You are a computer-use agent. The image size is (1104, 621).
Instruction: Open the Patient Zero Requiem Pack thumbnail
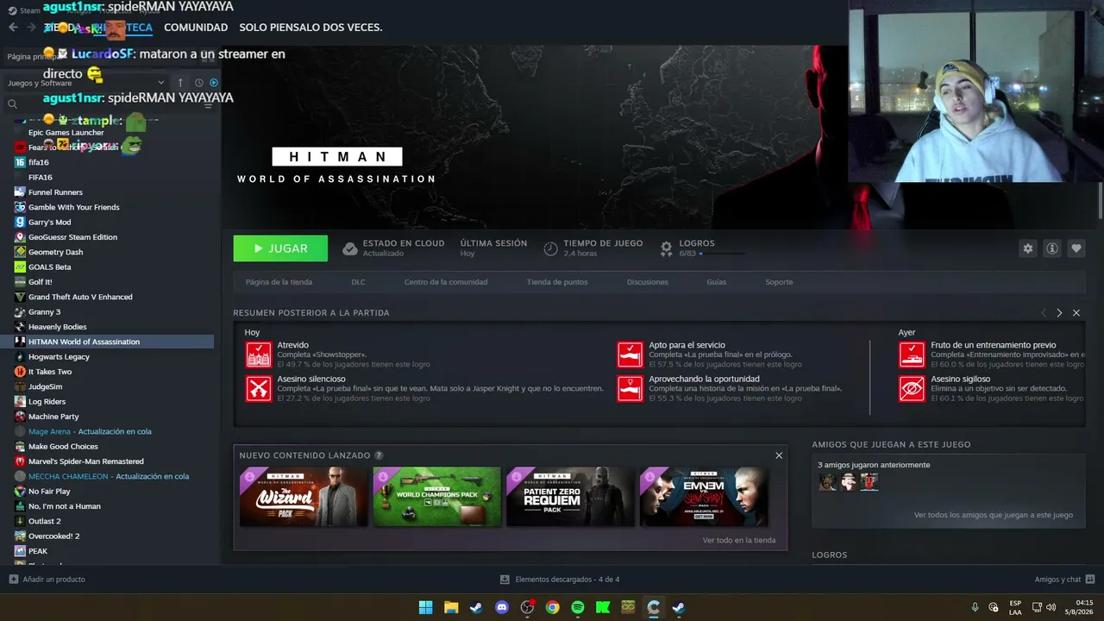[x=570, y=497]
